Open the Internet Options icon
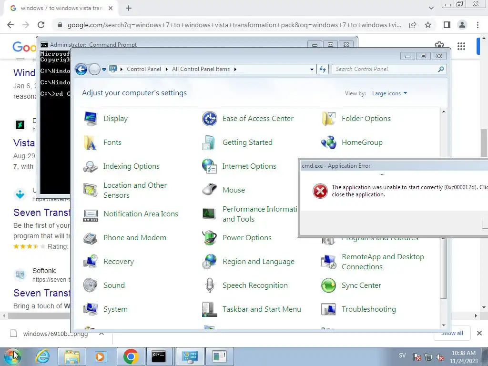 (210, 166)
